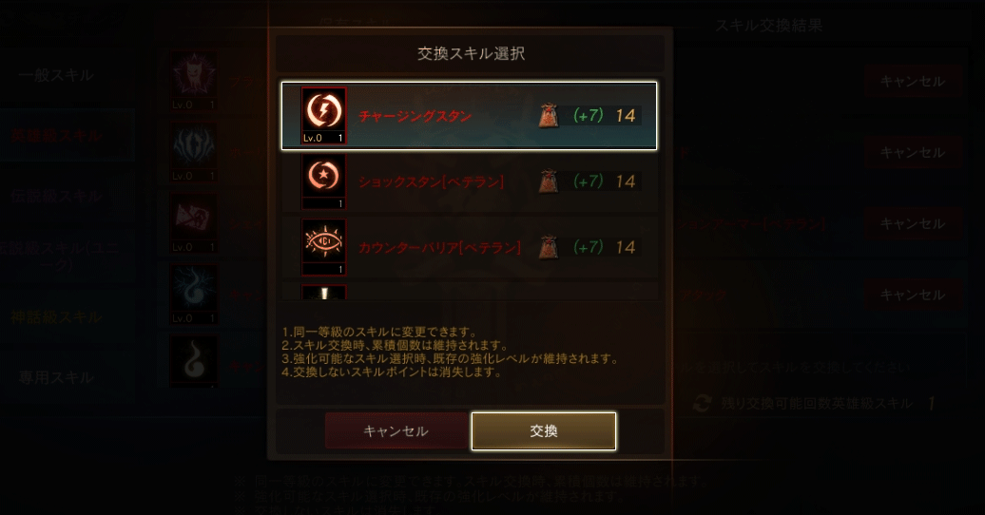The width and height of the screenshot is (985, 515).
Task: Select the partially visible fourth skill icon
Action: pyautogui.click(x=323, y=292)
